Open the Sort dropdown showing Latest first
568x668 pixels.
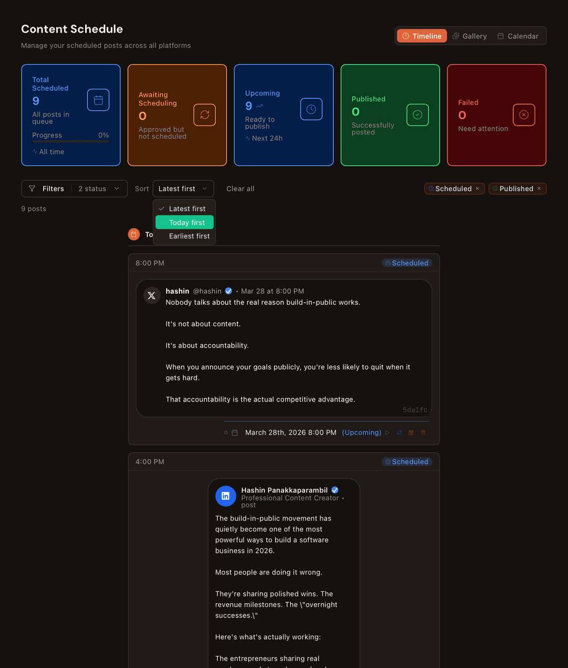tap(183, 189)
